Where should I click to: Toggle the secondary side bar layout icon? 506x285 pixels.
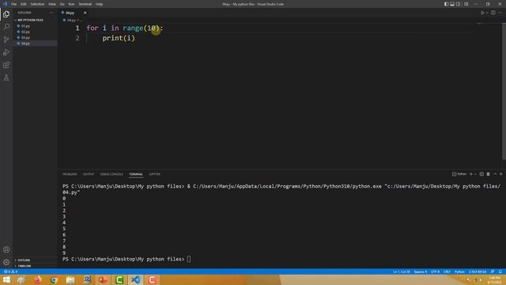(x=458, y=4)
